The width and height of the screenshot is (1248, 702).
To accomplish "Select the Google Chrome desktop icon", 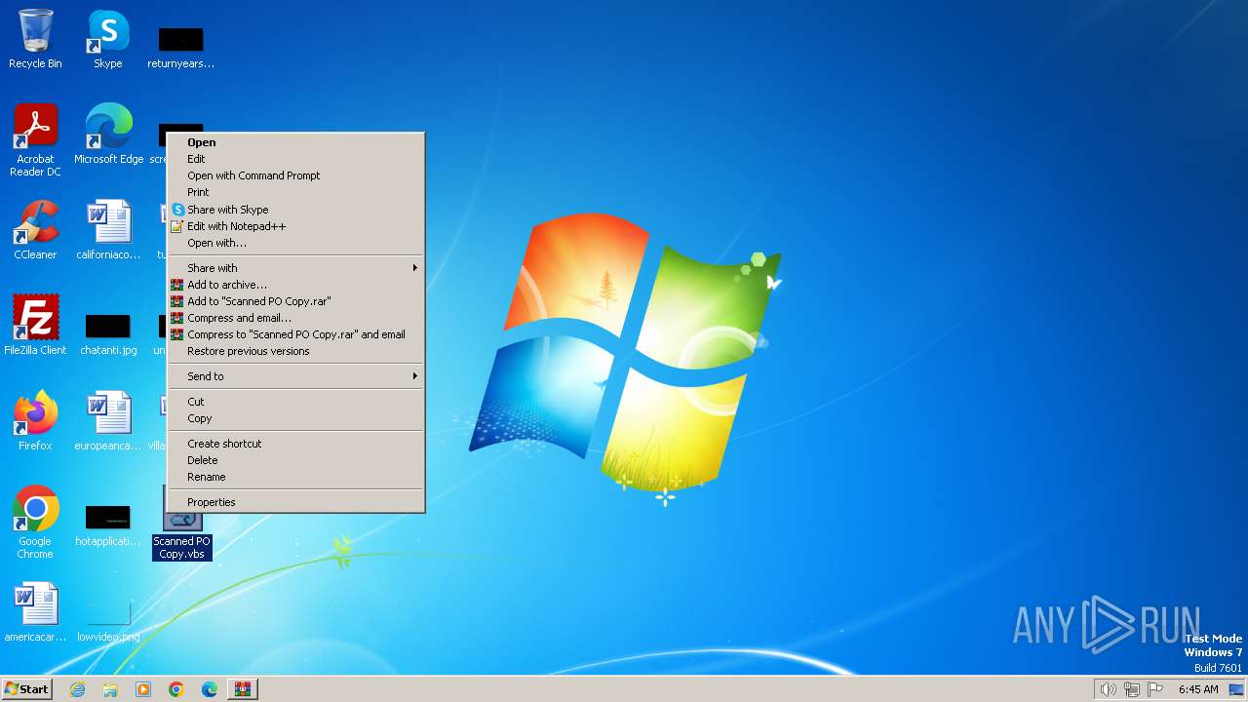I will click(x=35, y=522).
